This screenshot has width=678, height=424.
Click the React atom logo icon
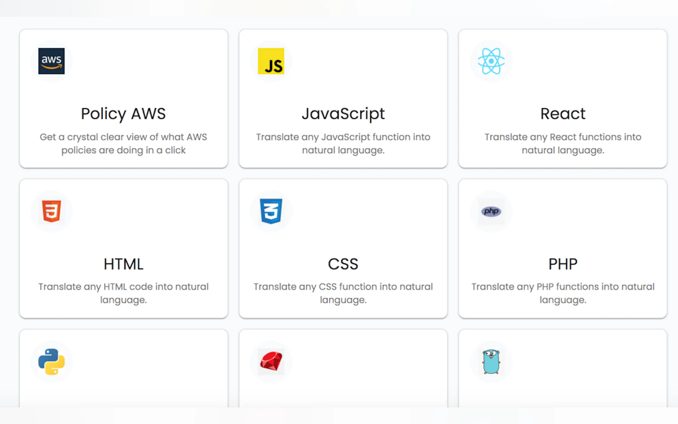pos(491,61)
